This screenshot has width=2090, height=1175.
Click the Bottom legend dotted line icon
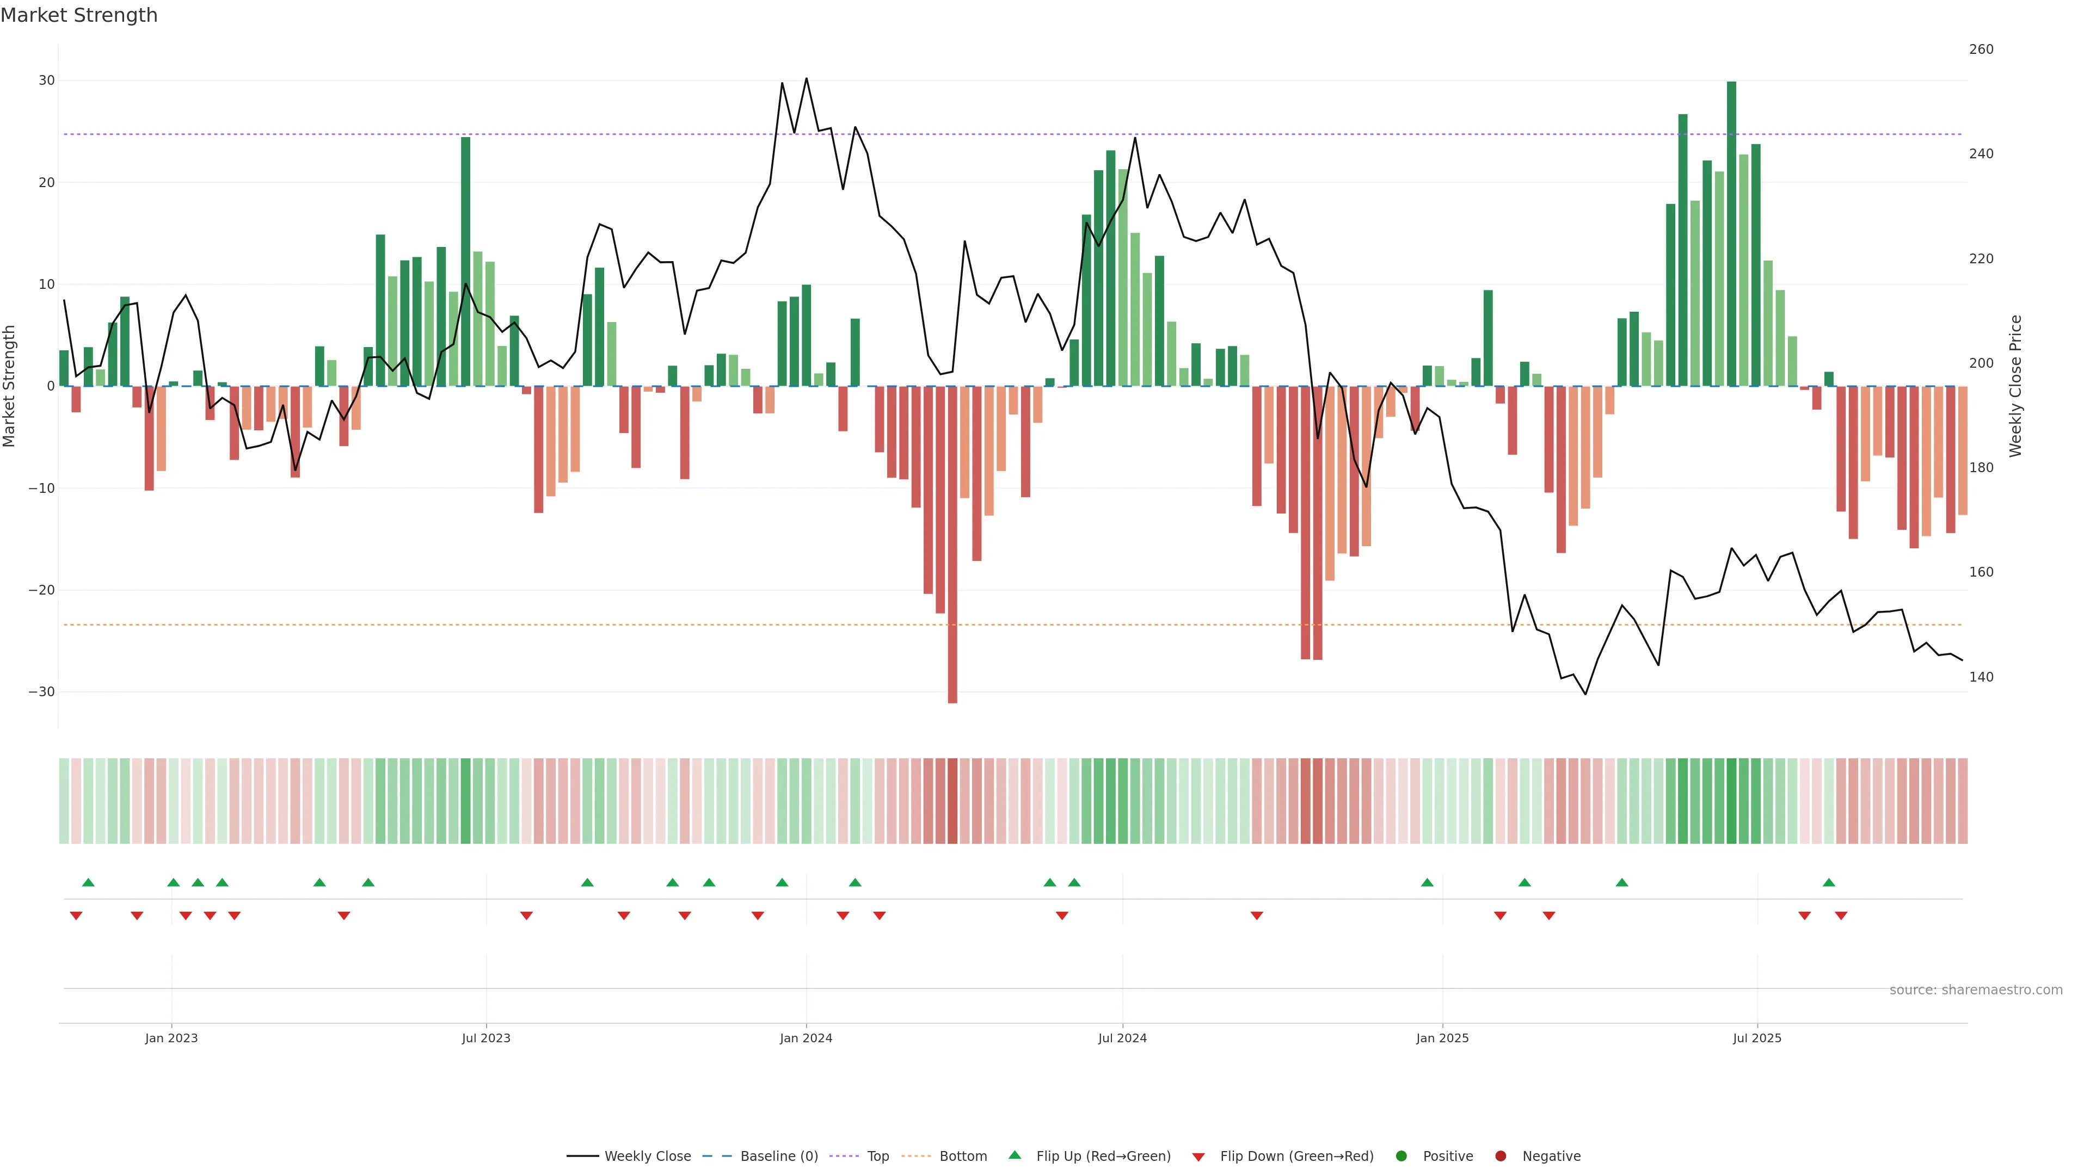tap(916, 1155)
